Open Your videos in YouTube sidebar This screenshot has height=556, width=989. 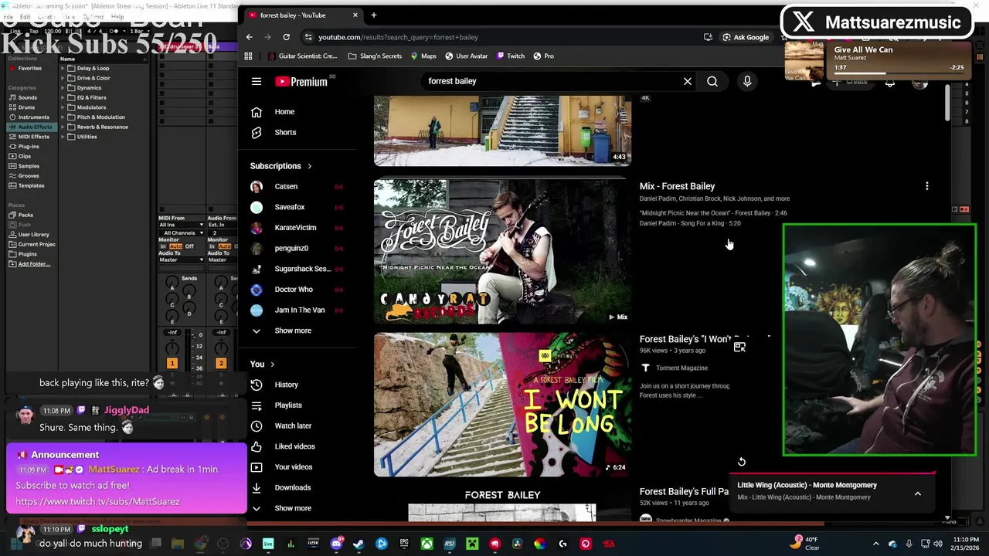[x=294, y=467]
